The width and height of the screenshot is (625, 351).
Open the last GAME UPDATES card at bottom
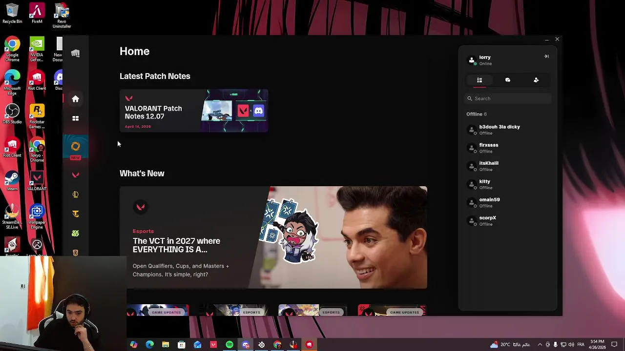(392, 310)
